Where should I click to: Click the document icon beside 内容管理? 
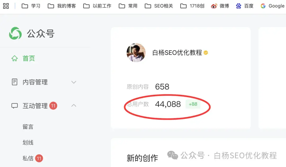15,82
